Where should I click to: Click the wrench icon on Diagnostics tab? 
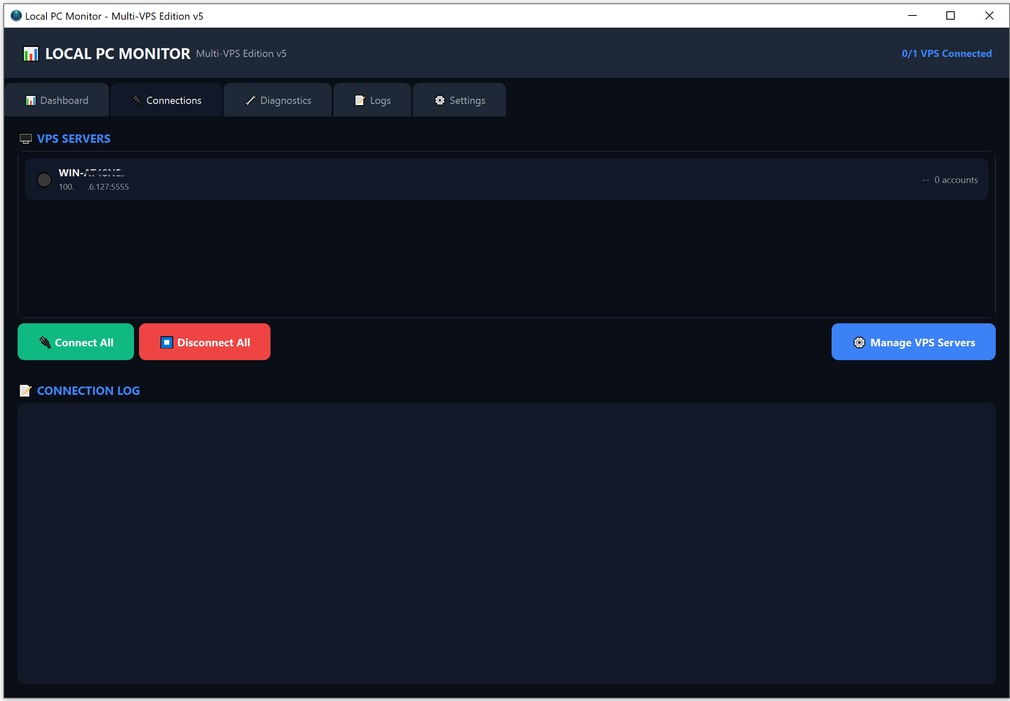(250, 101)
